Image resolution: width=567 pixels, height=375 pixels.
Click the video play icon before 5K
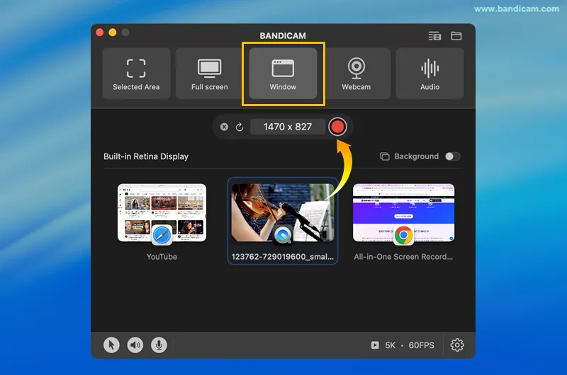point(375,345)
